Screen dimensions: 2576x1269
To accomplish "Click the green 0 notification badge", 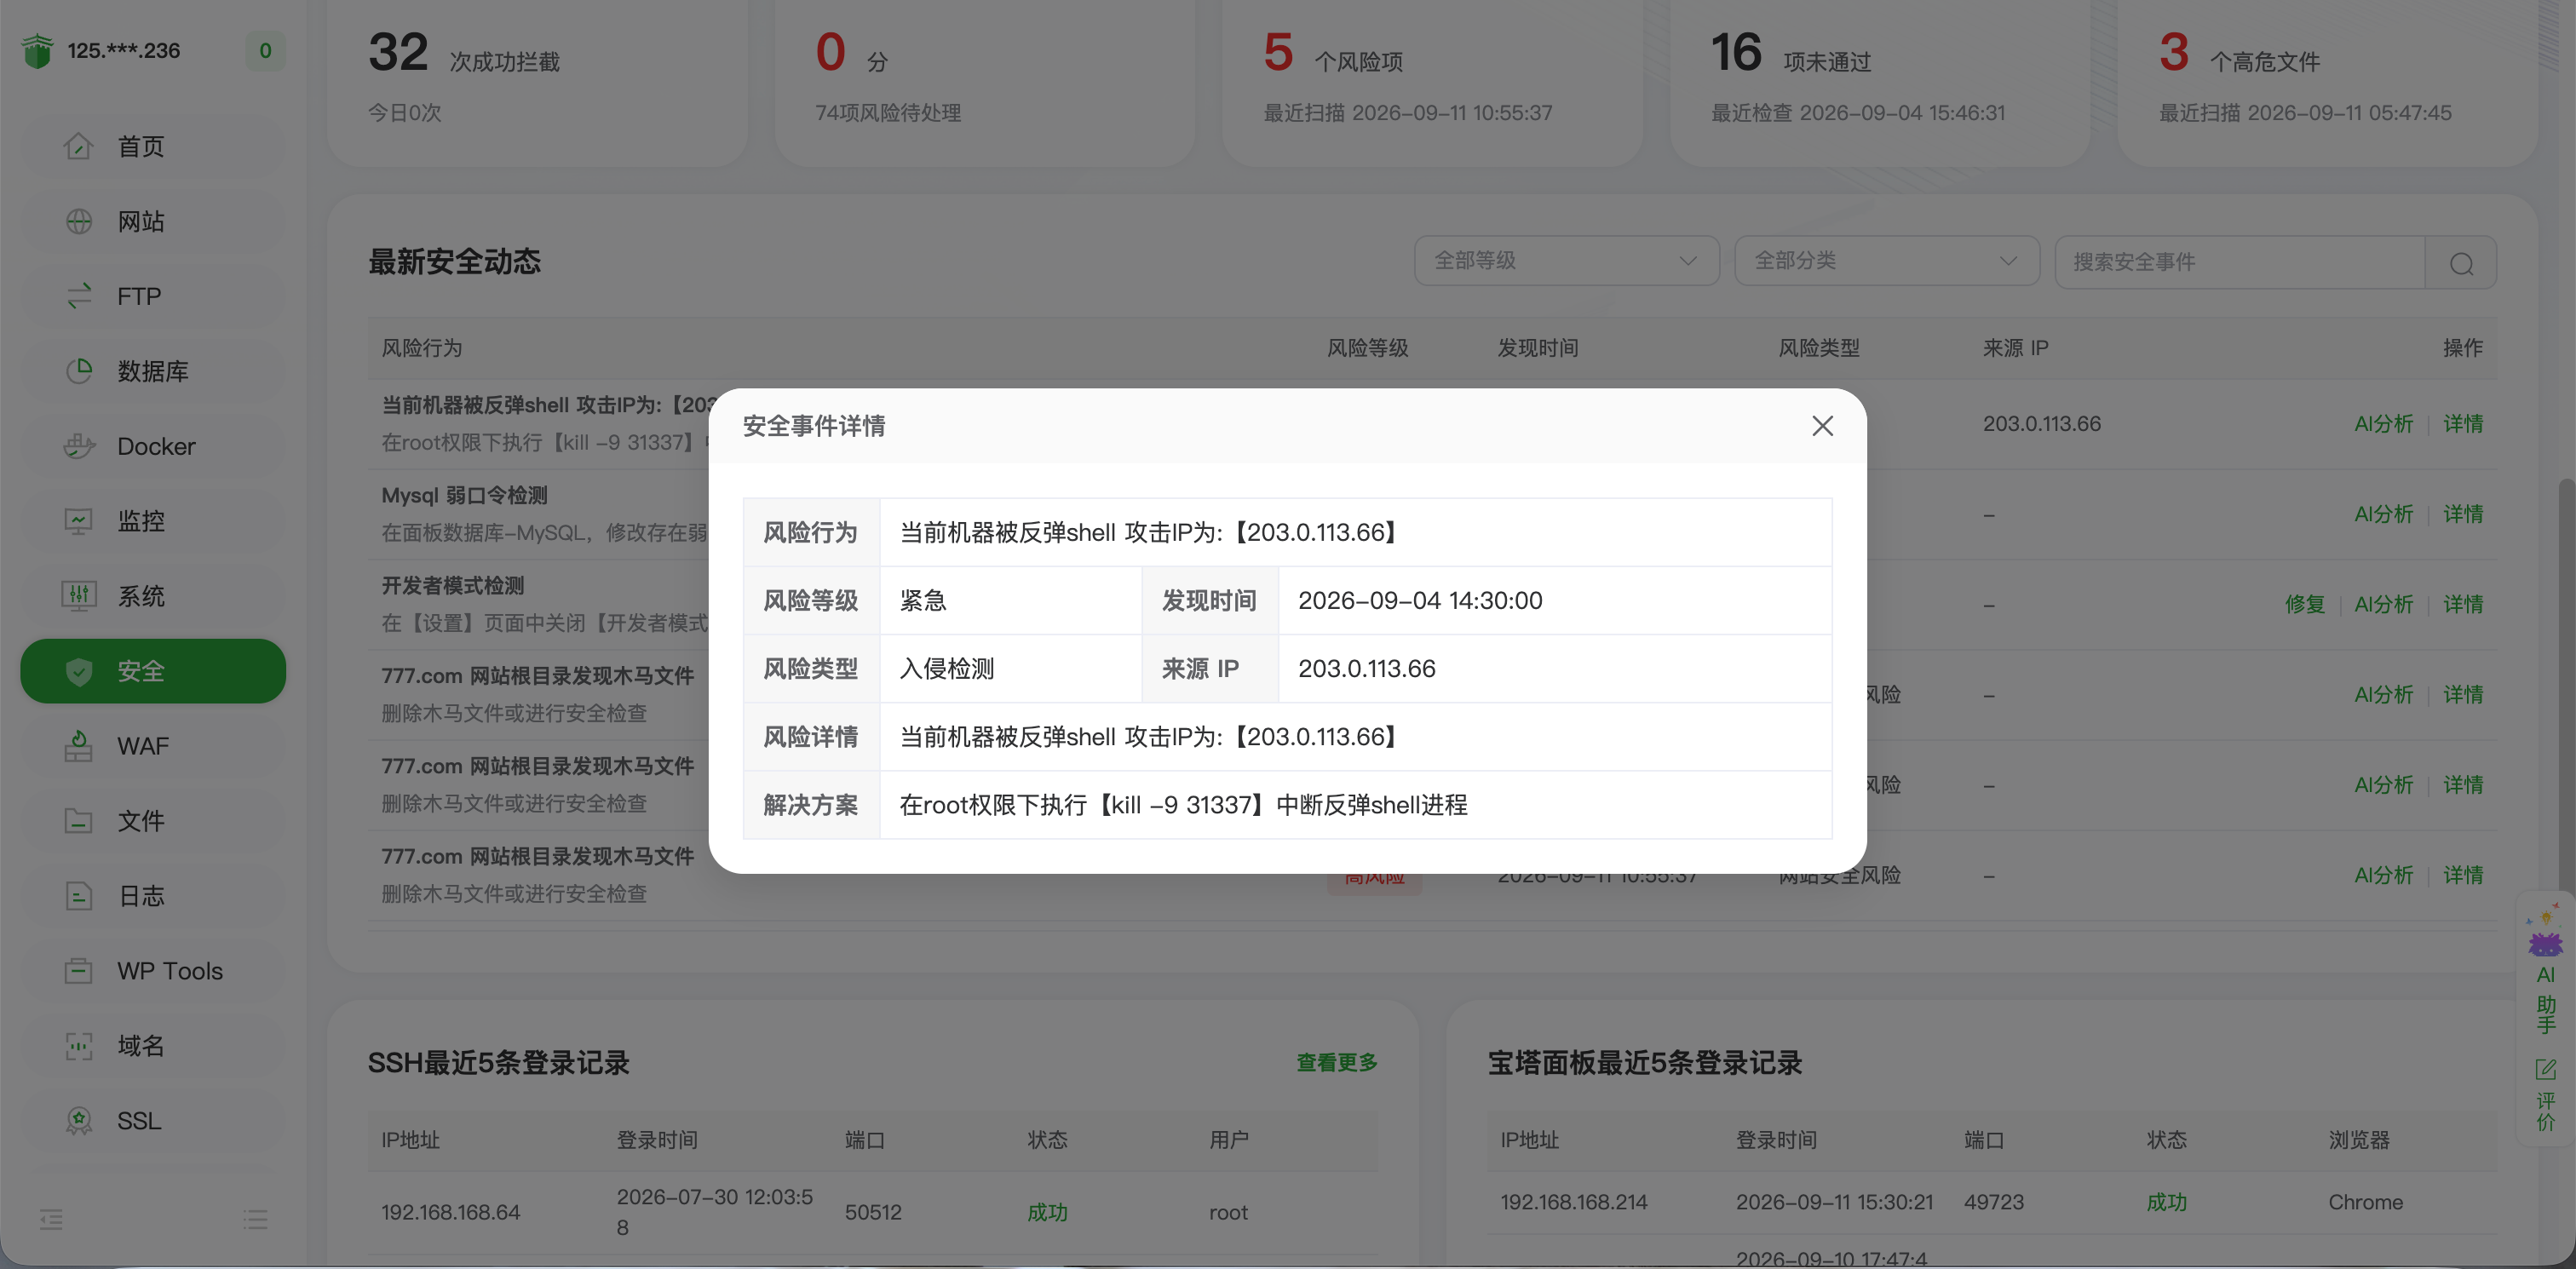I will coord(265,51).
